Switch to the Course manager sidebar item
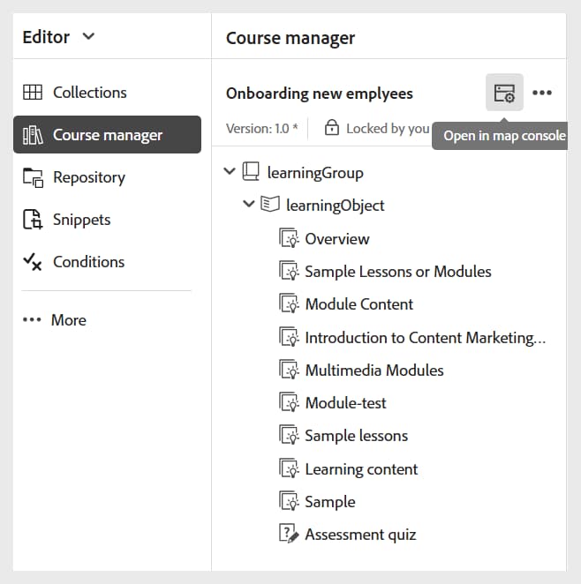Viewport: 581px width, 584px height. pyautogui.click(x=107, y=135)
